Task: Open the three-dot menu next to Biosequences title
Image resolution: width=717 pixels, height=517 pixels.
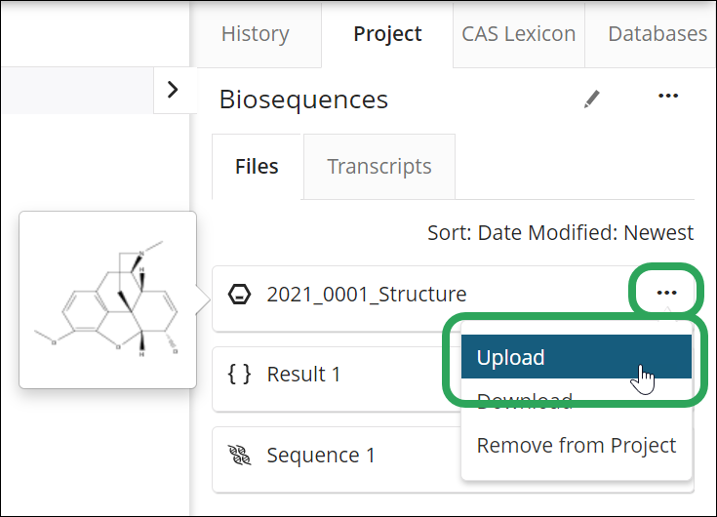Action: 667,97
